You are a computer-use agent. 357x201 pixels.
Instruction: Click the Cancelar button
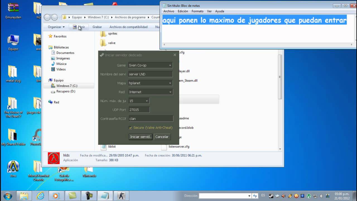click(162, 137)
